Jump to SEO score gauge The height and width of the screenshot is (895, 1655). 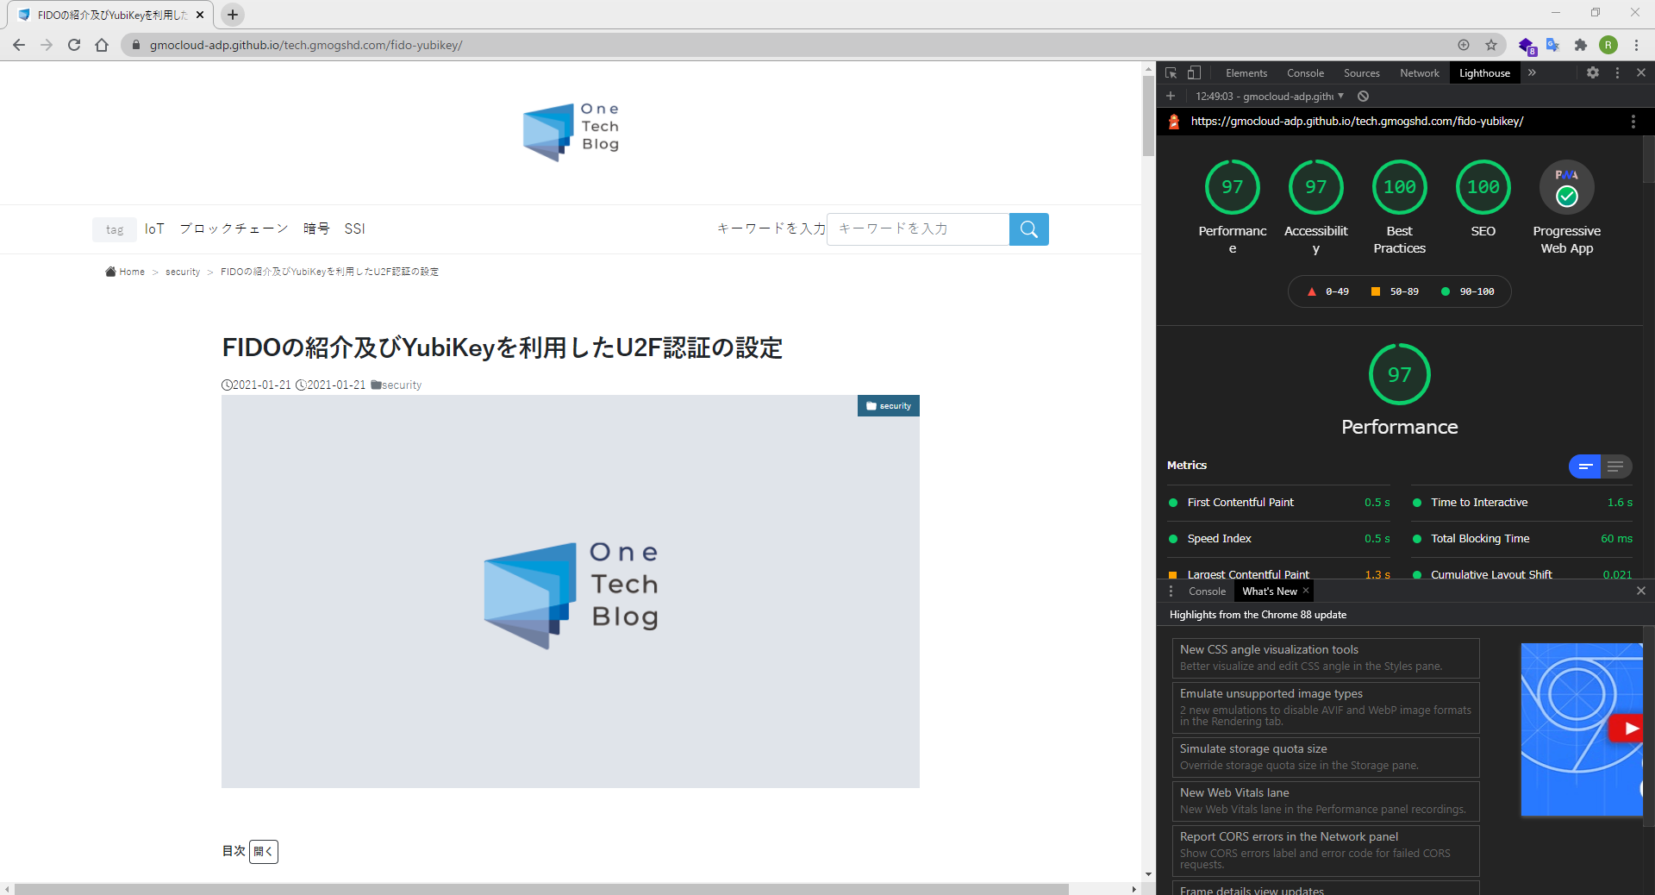[1483, 187]
